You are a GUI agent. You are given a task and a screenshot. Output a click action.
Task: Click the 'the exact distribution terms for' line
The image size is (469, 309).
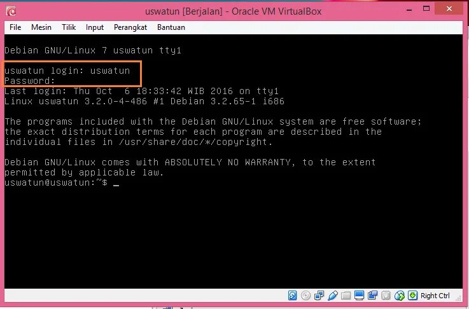click(x=193, y=132)
